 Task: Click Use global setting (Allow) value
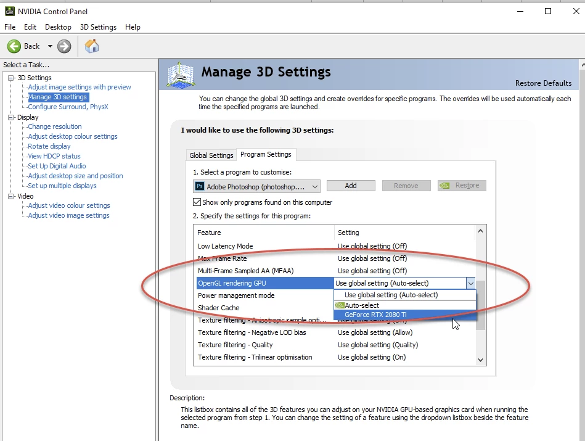point(375,332)
